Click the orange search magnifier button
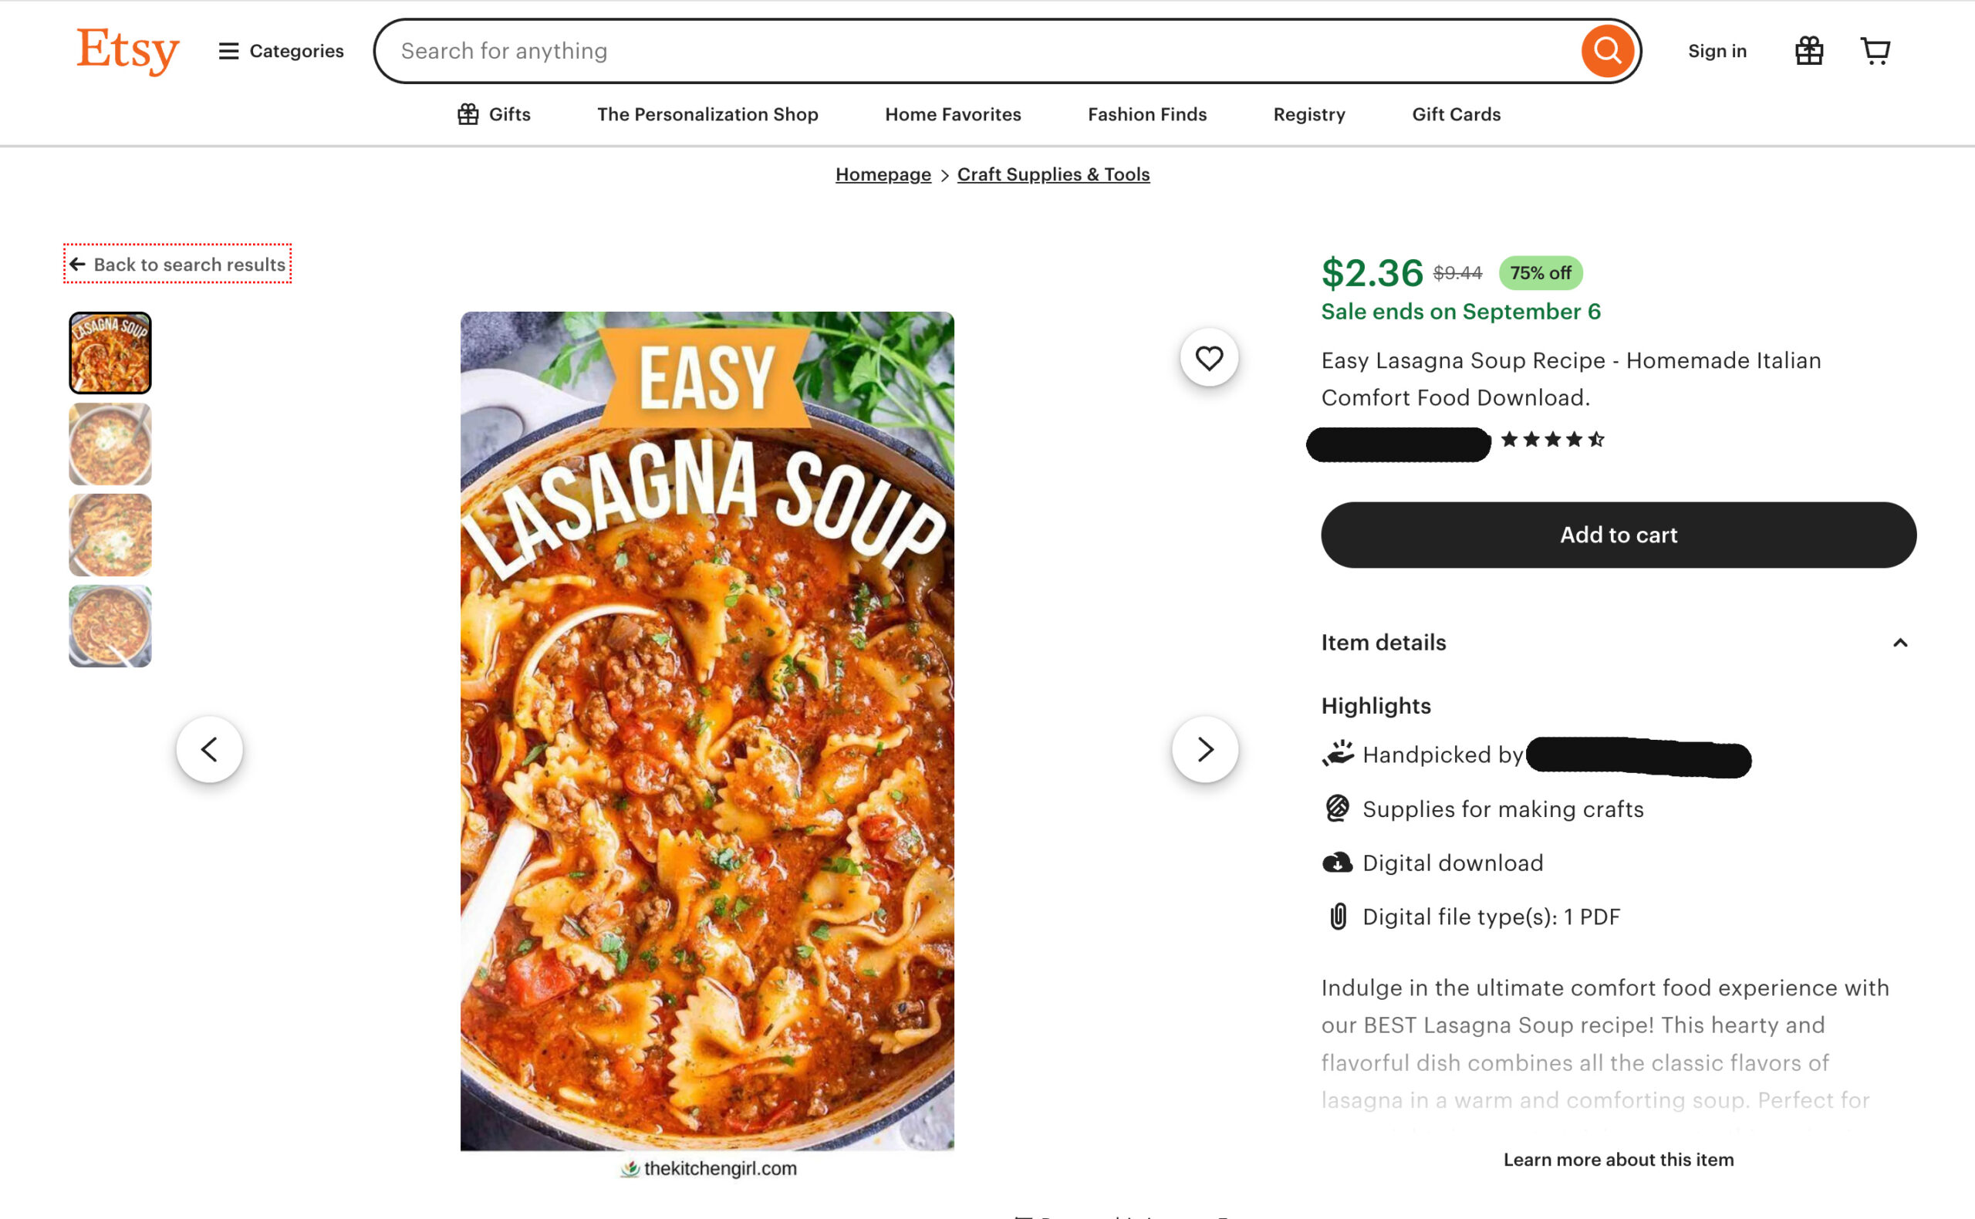 click(1606, 51)
